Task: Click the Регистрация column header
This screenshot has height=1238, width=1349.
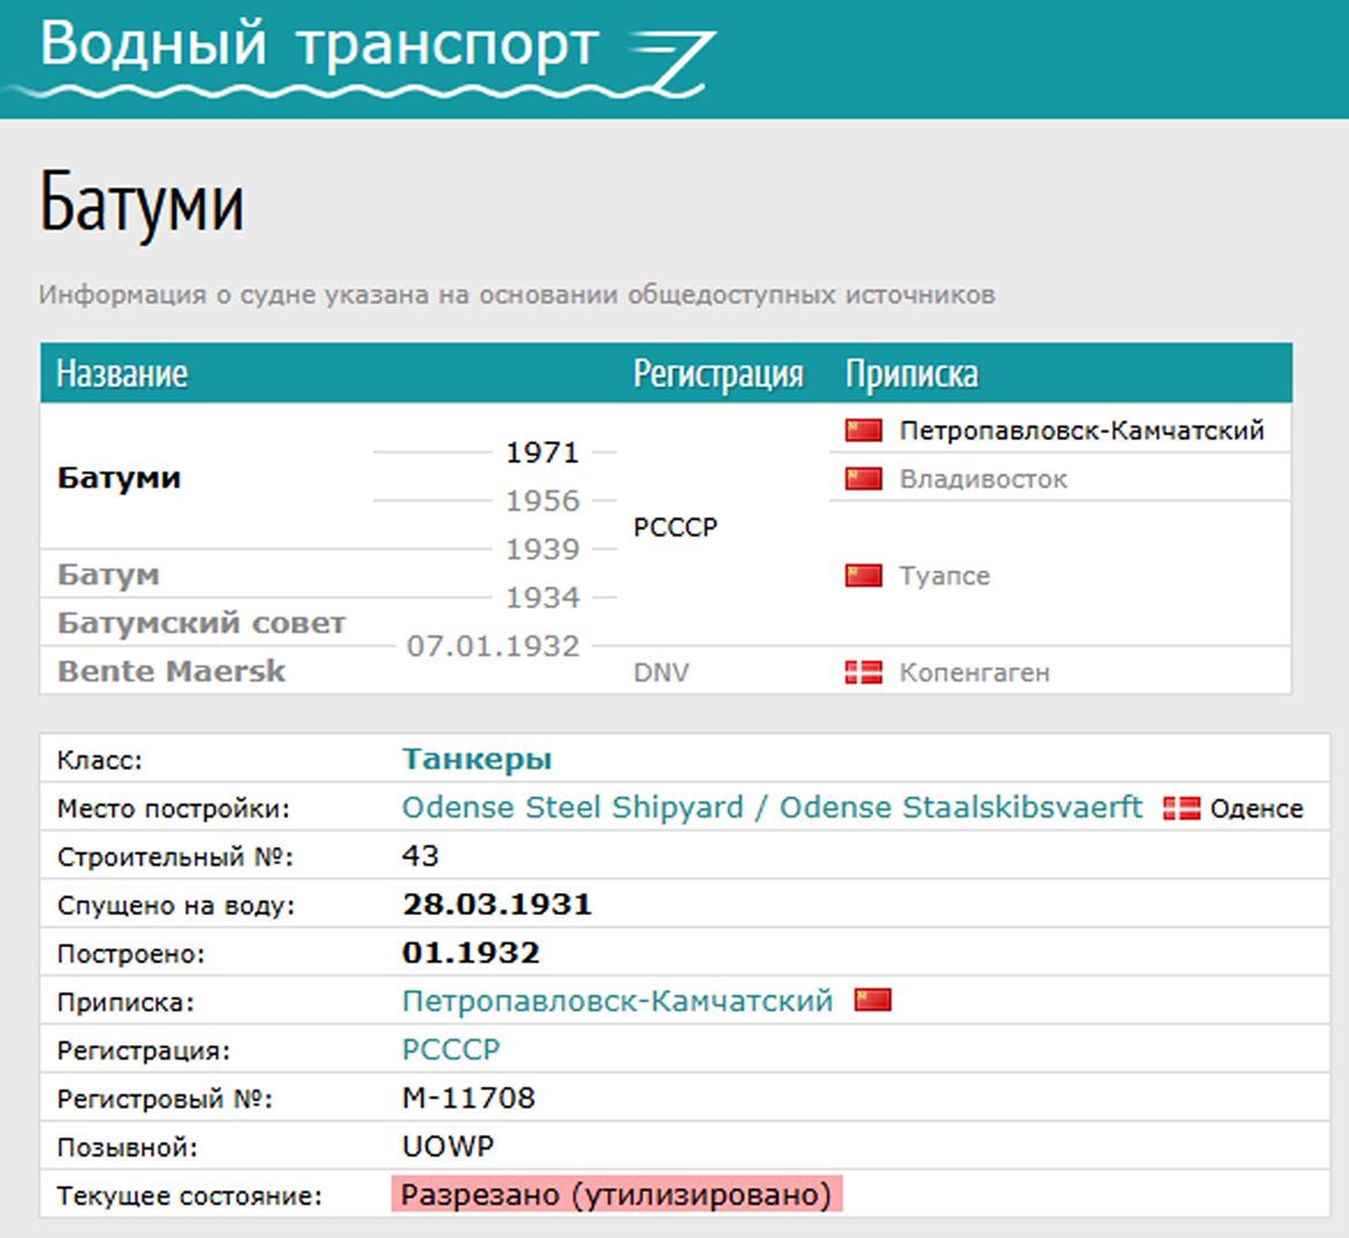Action: pyautogui.click(x=718, y=374)
